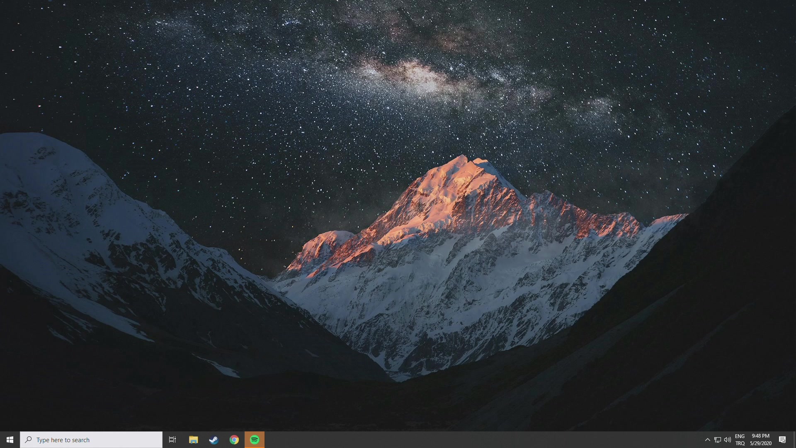The height and width of the screenshot is (448, 796).
Task: Open the clock showing 9:48 PM
Action: (761, 440)
